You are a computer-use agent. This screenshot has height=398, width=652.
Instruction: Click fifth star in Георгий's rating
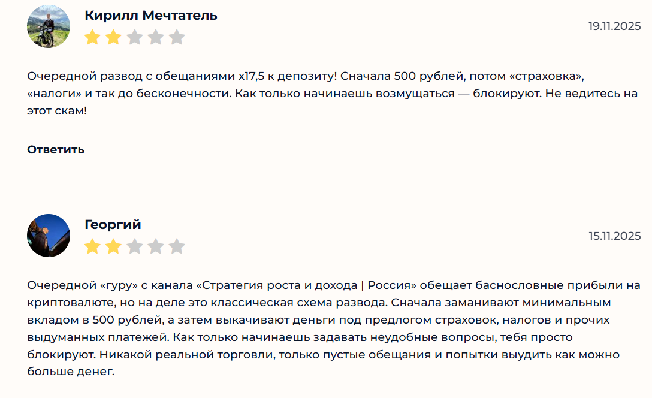(x=177, y=246)
